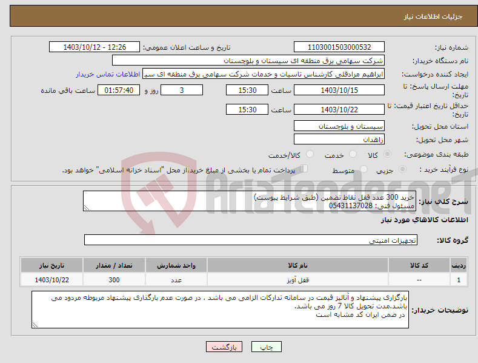Image resolution: width=478 pixels, height=363 pixels.
Task: Click the price validity date 1403/10/22
Action: click(339, 109)
